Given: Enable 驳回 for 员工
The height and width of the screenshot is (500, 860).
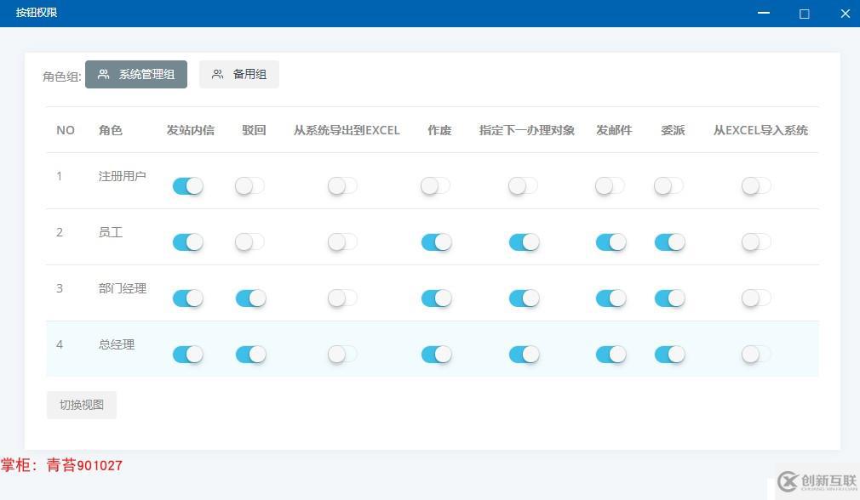Looking at the screenshot, I should [250, 241].
